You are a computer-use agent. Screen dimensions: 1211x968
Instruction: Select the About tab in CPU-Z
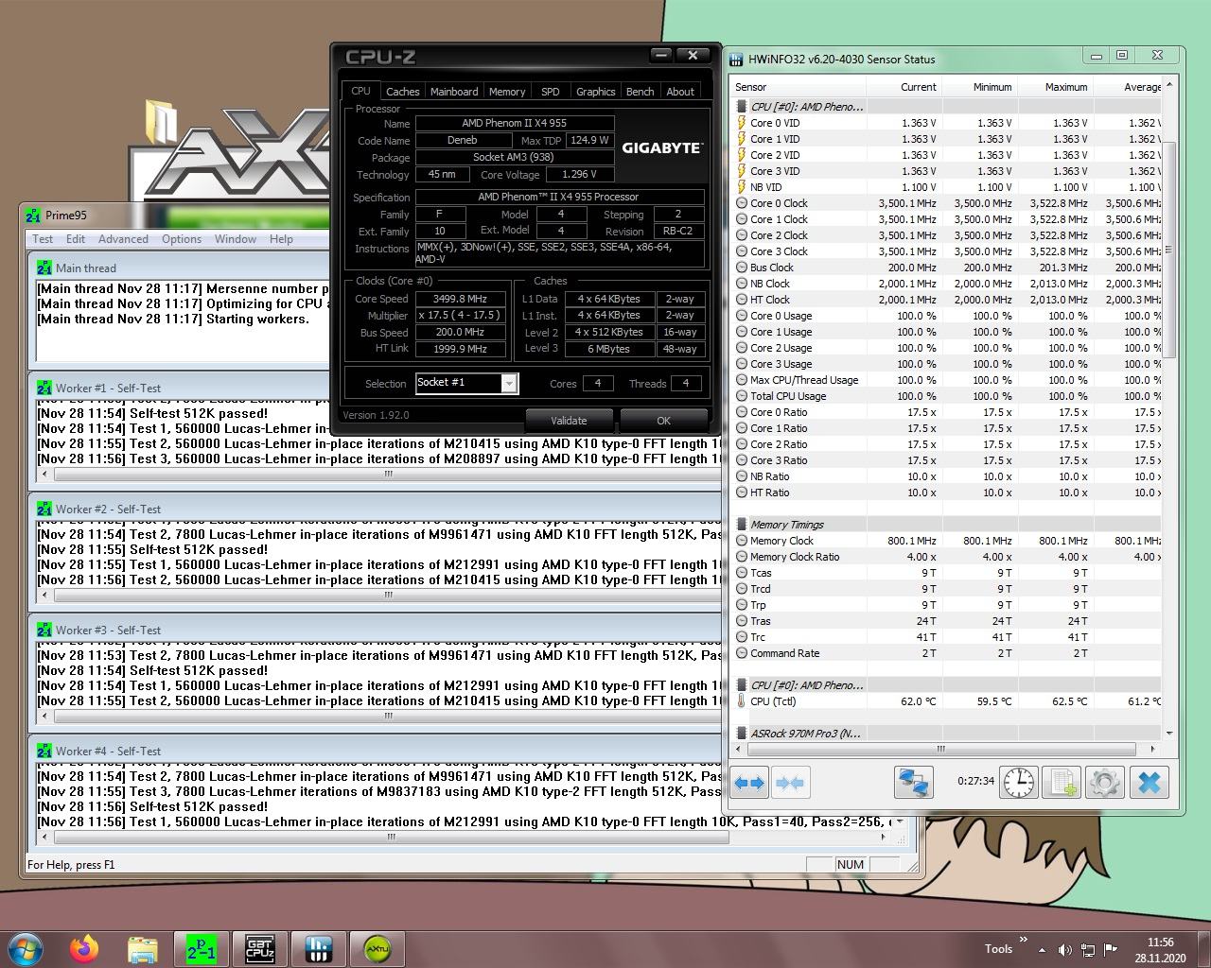[680, 92]
